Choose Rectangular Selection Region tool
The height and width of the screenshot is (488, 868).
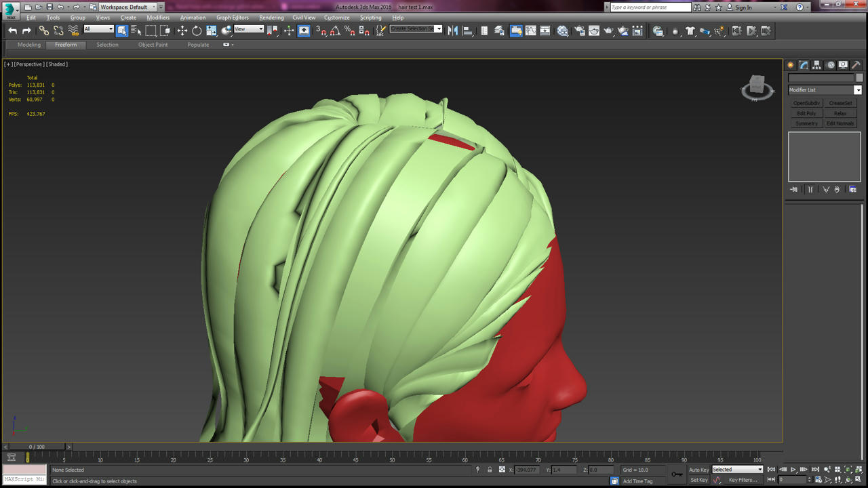click(151, 30)
